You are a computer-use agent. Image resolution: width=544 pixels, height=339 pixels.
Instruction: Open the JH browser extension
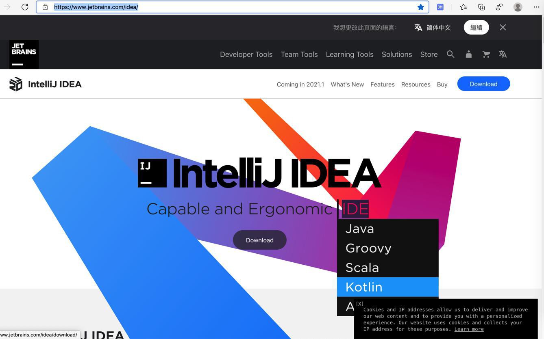coord(440,7)
